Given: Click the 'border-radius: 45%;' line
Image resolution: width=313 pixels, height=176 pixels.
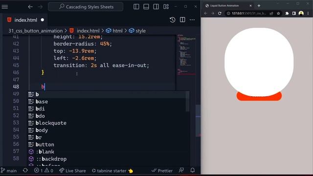Looking at the screenshot, I should [x=83, y=44].
